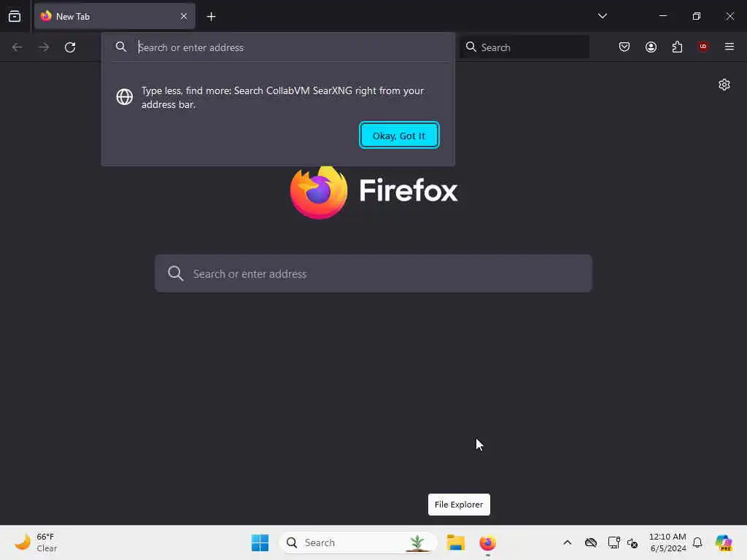Image resolution: width=747 pixels, height=560 pixels.
Task: Restore down the Firefox window
Action: pos(696,16)
